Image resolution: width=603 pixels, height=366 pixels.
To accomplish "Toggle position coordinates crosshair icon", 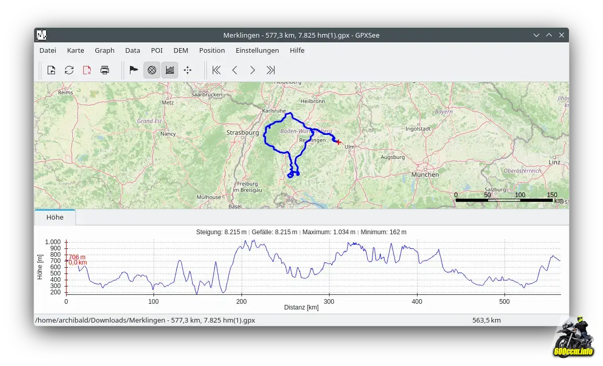I will [x=187, y=70].
